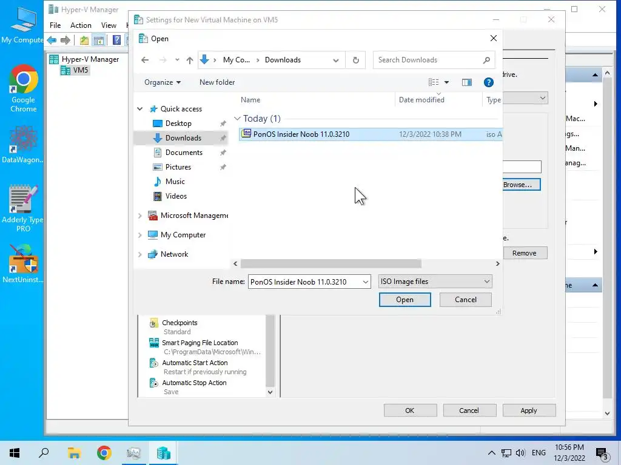Open Chrome from the taskbar
Screen dimensions: 621x465
pos(104,453)
